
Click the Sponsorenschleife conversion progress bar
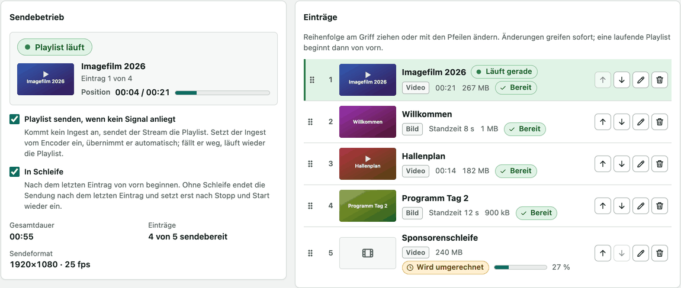521,267
